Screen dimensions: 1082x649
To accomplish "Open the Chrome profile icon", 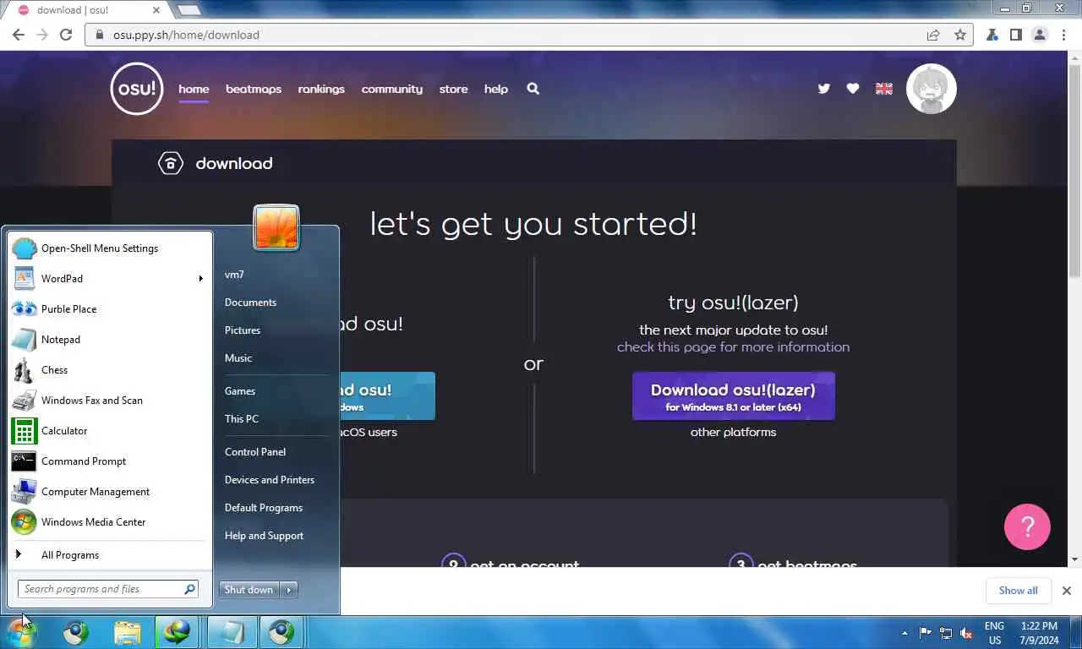I will [1041, 35].
